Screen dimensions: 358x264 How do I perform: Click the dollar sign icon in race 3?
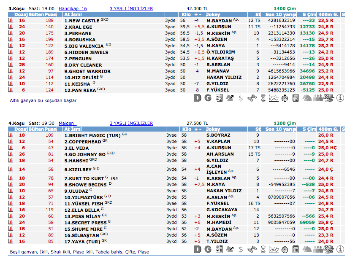[241, 98]
